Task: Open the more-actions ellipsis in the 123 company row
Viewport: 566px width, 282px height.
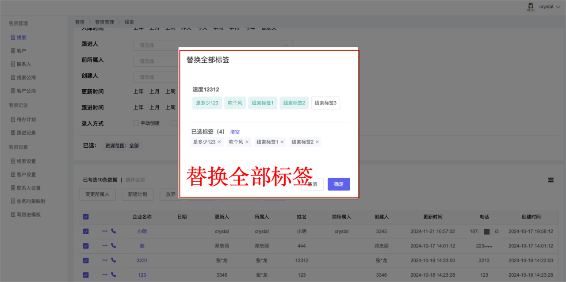Action: (105, 274)
